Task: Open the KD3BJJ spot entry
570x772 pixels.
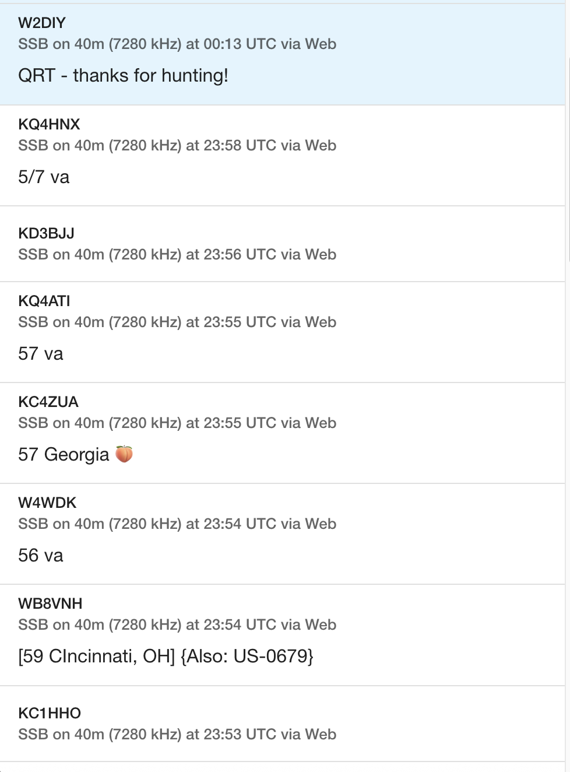Action: tap(282, 244)
